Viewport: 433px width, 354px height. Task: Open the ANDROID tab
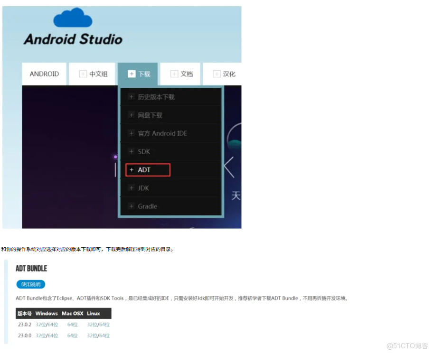(44, 74)
